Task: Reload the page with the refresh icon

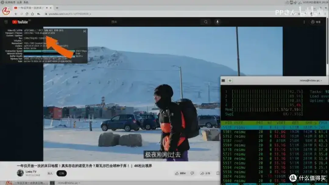Action: pyautogui.click(x=27, y=14)
